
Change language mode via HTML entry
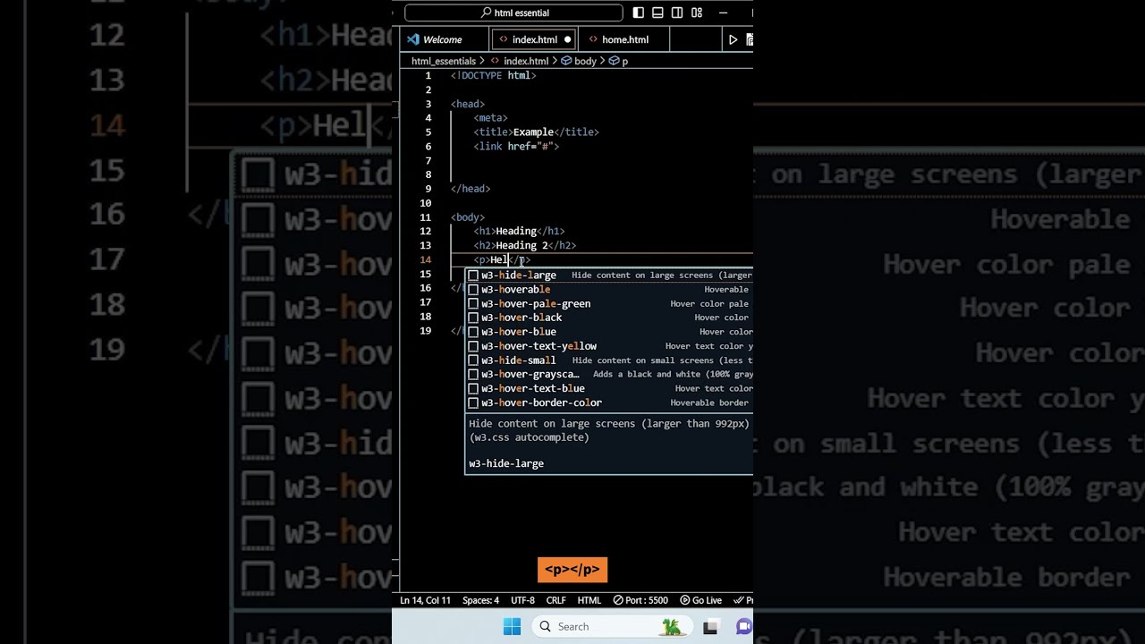(x=589, y=600)
